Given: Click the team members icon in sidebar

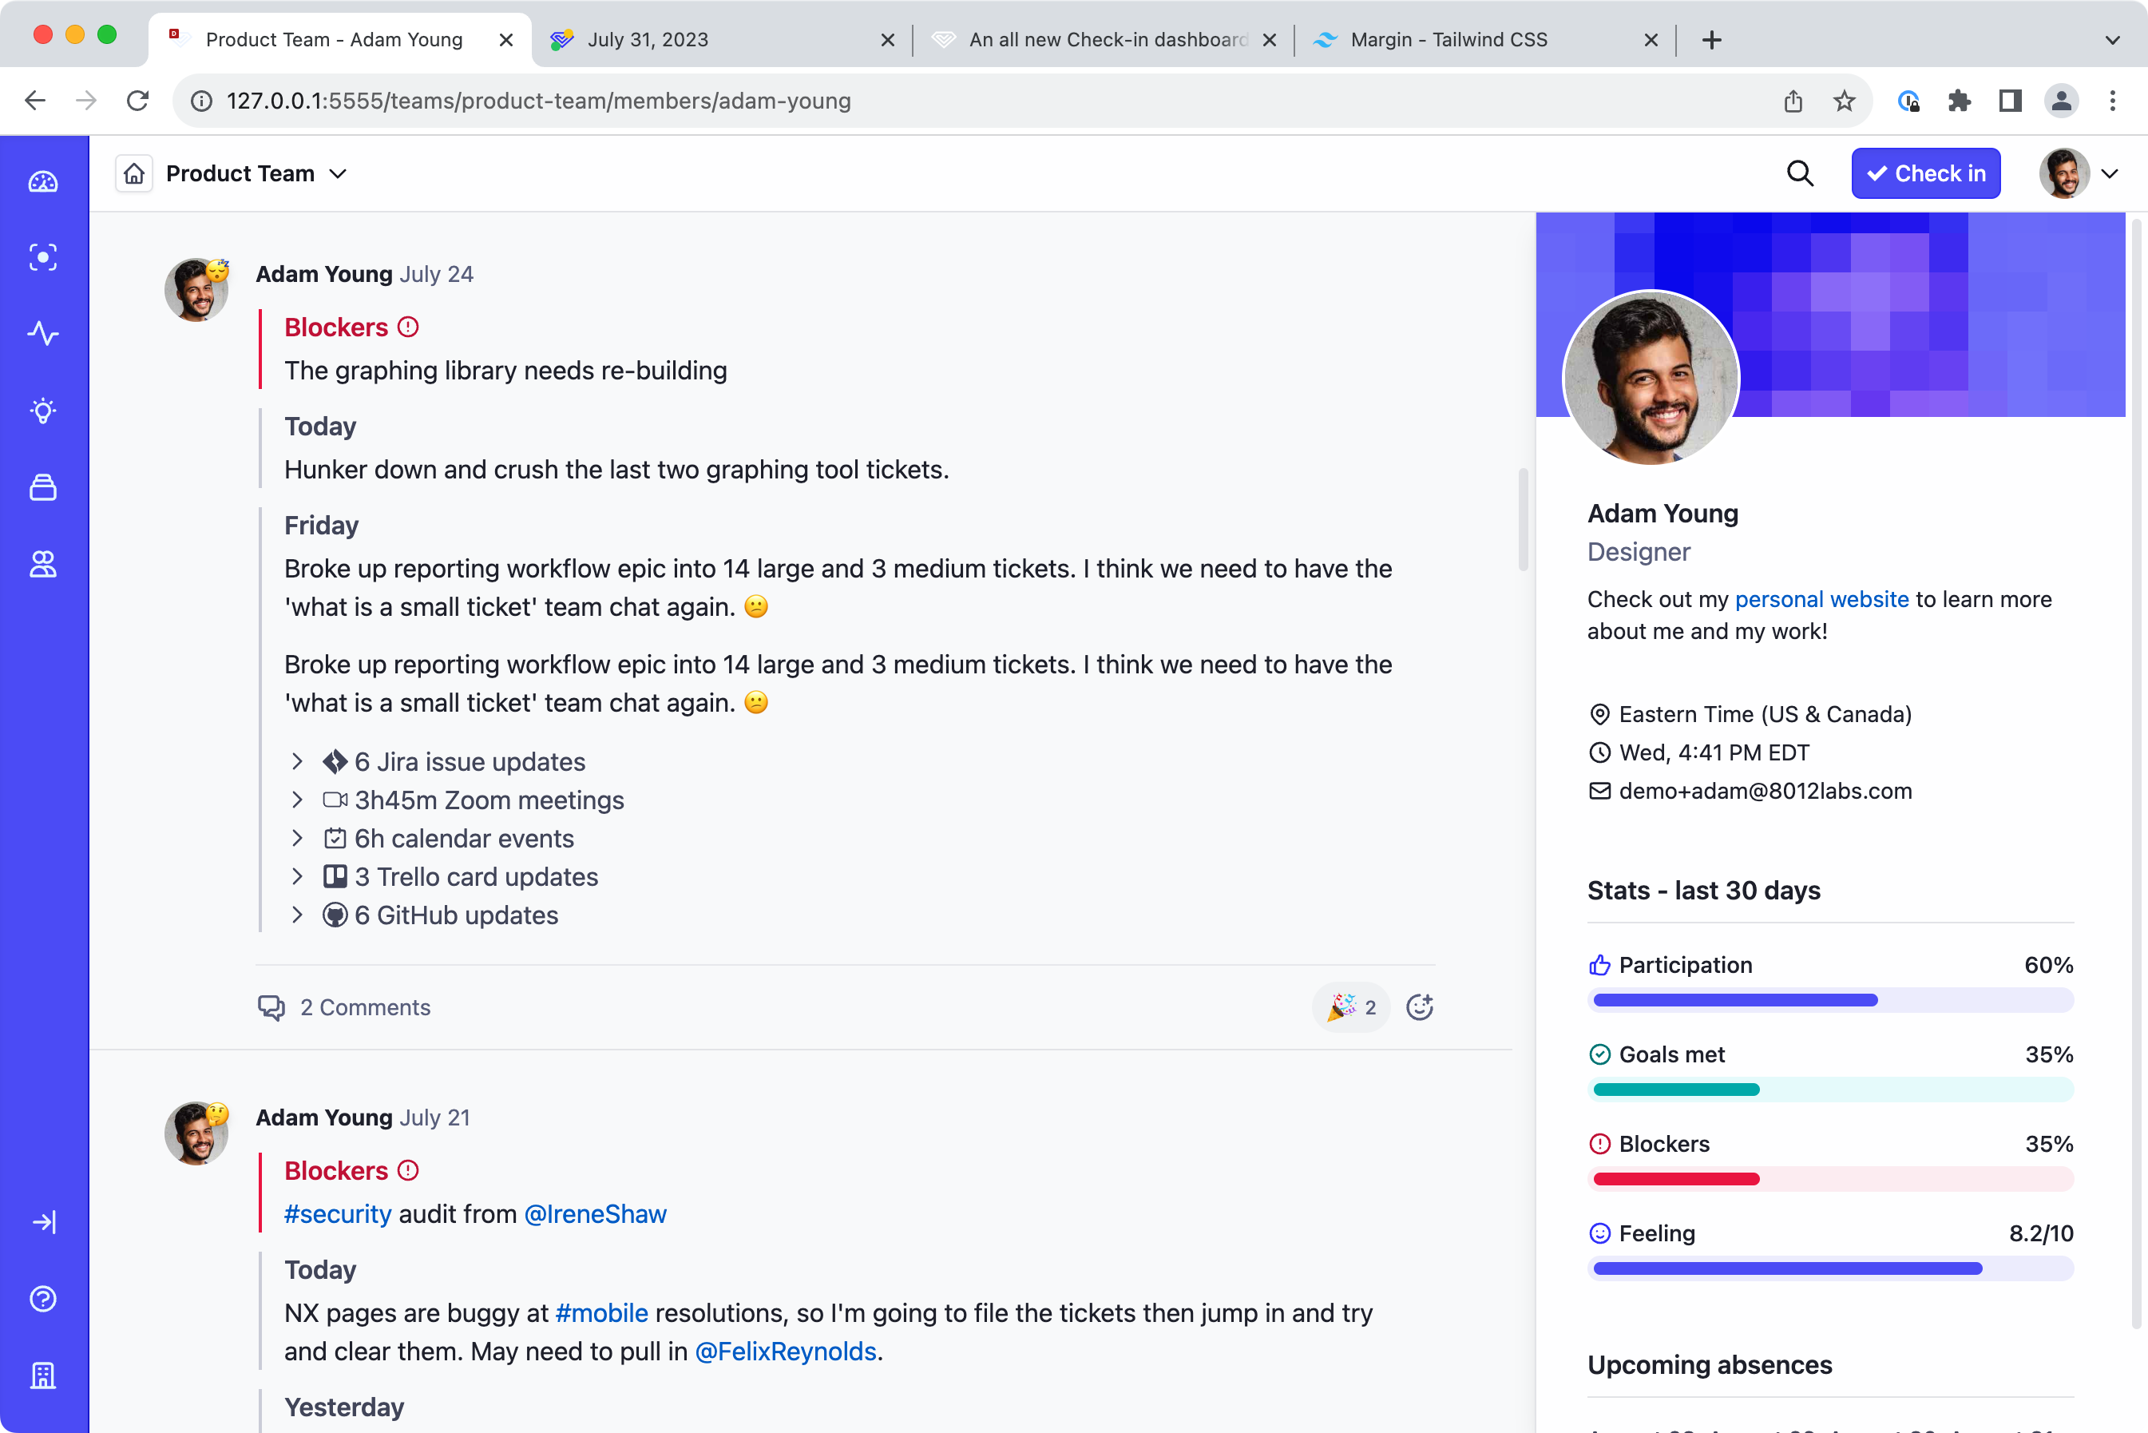Looking at the screenshot, I should coord(43,563).
